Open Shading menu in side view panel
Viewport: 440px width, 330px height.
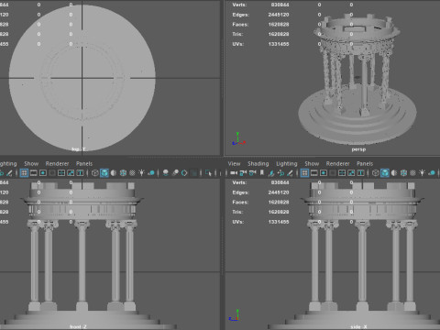coord(258,164)
